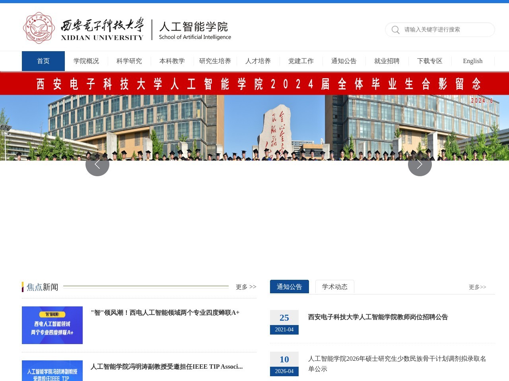
Task: Click the previous carousel arrow
Action: [97, 164]
